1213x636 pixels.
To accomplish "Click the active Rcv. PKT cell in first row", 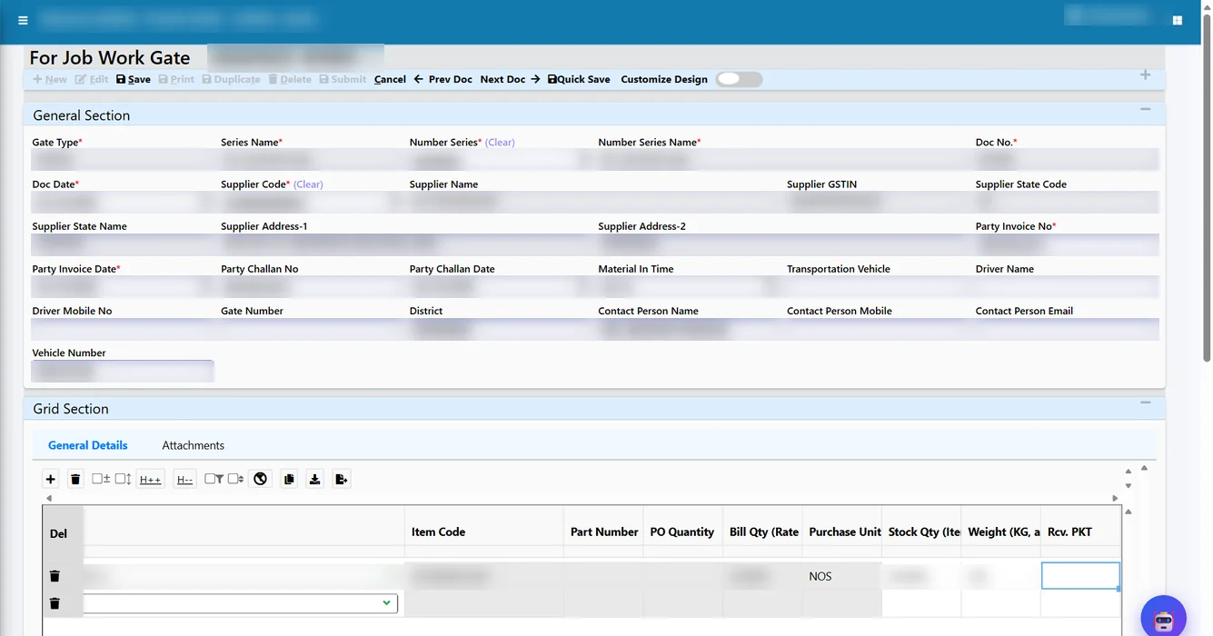I will click(x=1080, y=576).
